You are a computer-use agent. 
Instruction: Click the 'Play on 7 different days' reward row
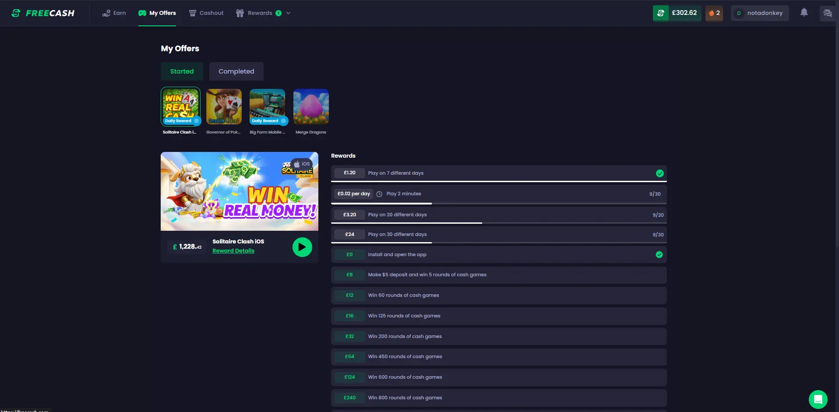point(499,173)
